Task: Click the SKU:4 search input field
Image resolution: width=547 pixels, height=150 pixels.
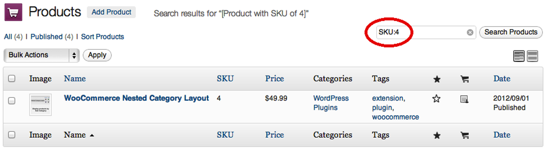Action: point(422,32)
